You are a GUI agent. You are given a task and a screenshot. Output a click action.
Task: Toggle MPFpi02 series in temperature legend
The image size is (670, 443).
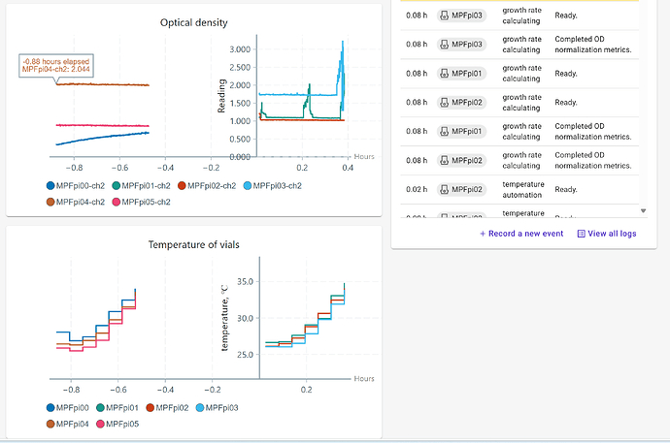coord(167,408)
